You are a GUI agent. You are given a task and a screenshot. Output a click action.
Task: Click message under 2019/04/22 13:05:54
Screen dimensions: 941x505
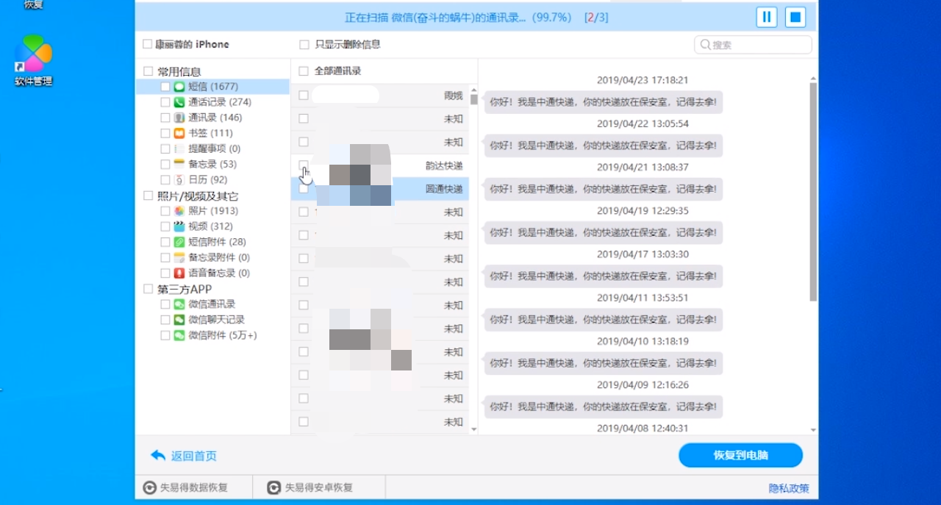coord(604,146)
